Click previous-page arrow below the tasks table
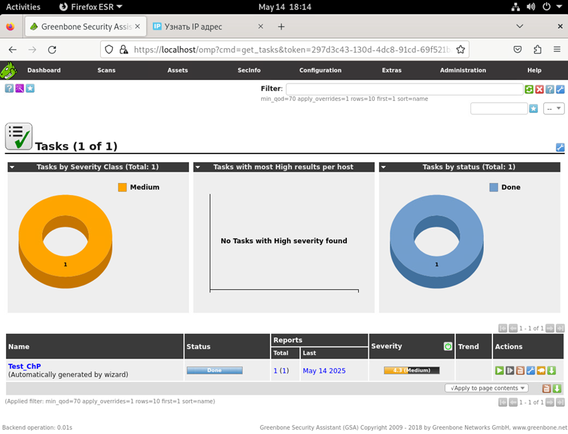Image resolution: width=568 pixels, height=434 pixels. point(513,402)
